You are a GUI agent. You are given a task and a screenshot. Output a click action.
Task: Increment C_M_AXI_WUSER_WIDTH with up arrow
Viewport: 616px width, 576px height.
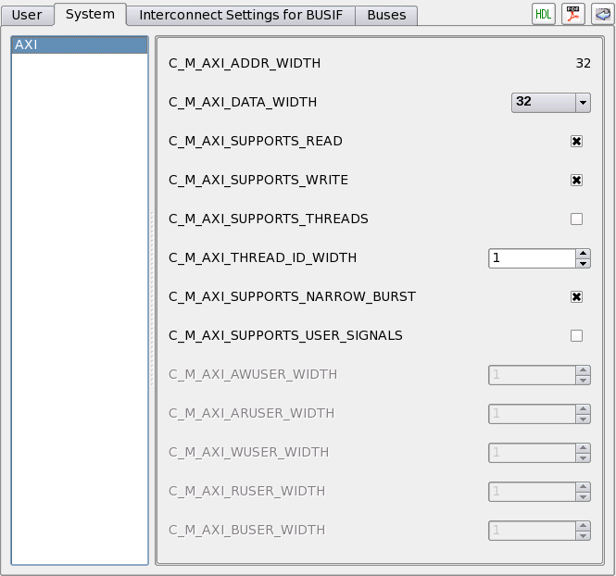click(x=583, y=447)
